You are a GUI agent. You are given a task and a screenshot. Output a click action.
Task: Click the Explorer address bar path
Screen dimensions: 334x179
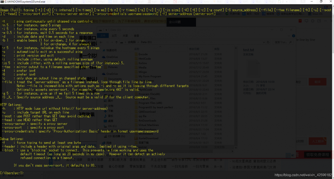193,42
